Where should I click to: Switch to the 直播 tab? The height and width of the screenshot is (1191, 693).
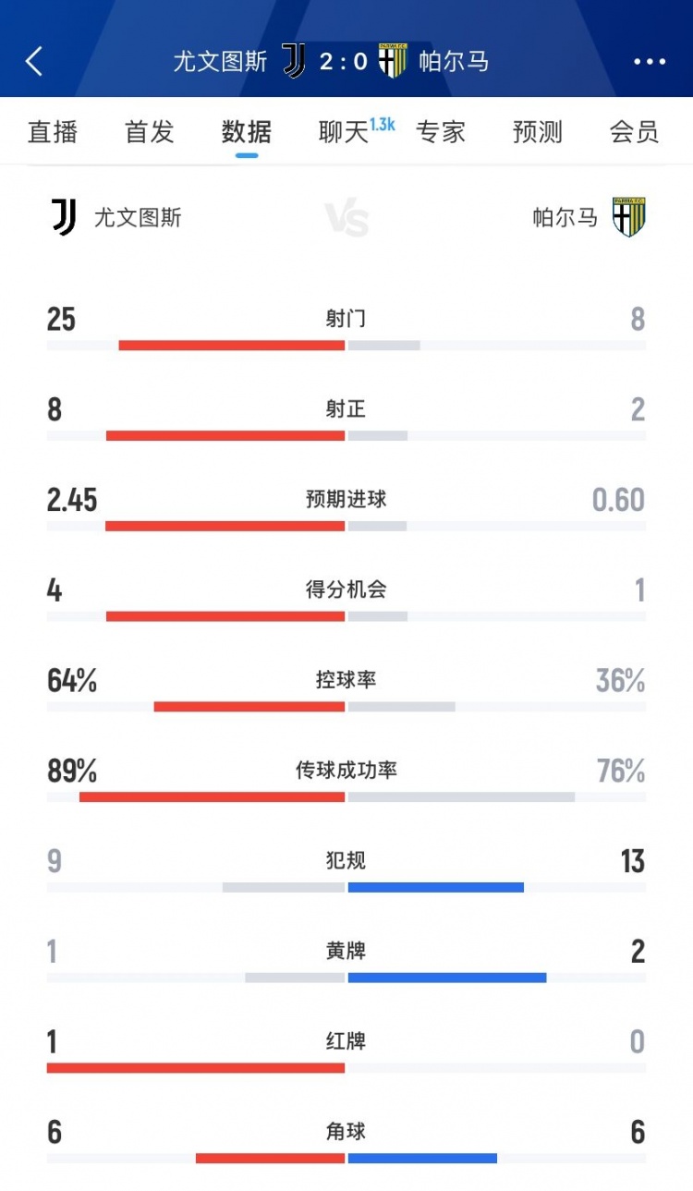(53, 132)
